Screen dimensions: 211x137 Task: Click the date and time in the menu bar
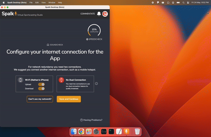[x=200, y=3]
